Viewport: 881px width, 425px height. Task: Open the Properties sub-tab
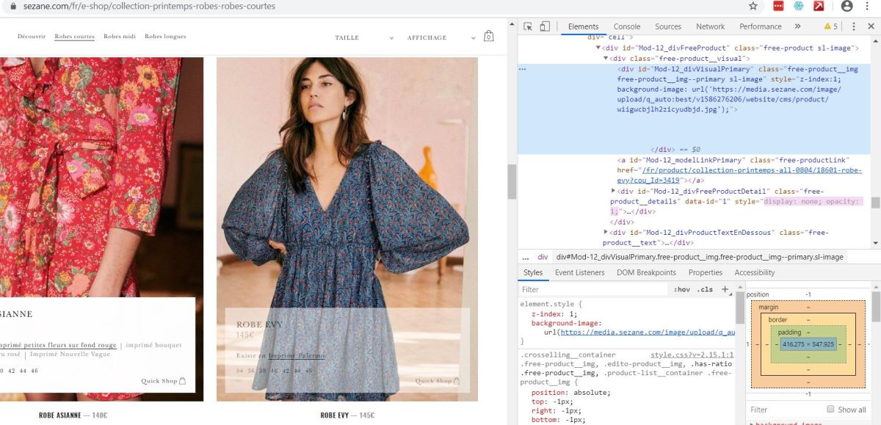point(705,272)
